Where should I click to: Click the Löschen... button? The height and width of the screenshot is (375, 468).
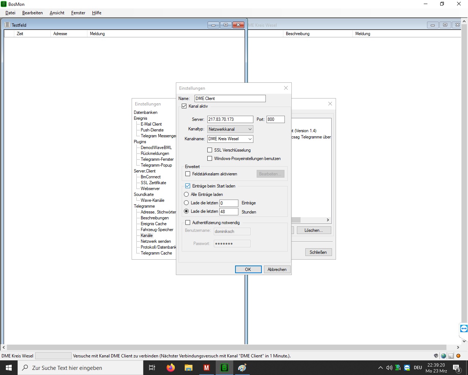click(313, 230)
